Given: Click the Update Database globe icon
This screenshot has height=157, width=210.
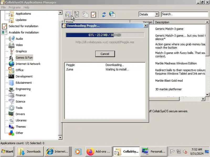Looking at the screenshot, I should click(112, 14).
